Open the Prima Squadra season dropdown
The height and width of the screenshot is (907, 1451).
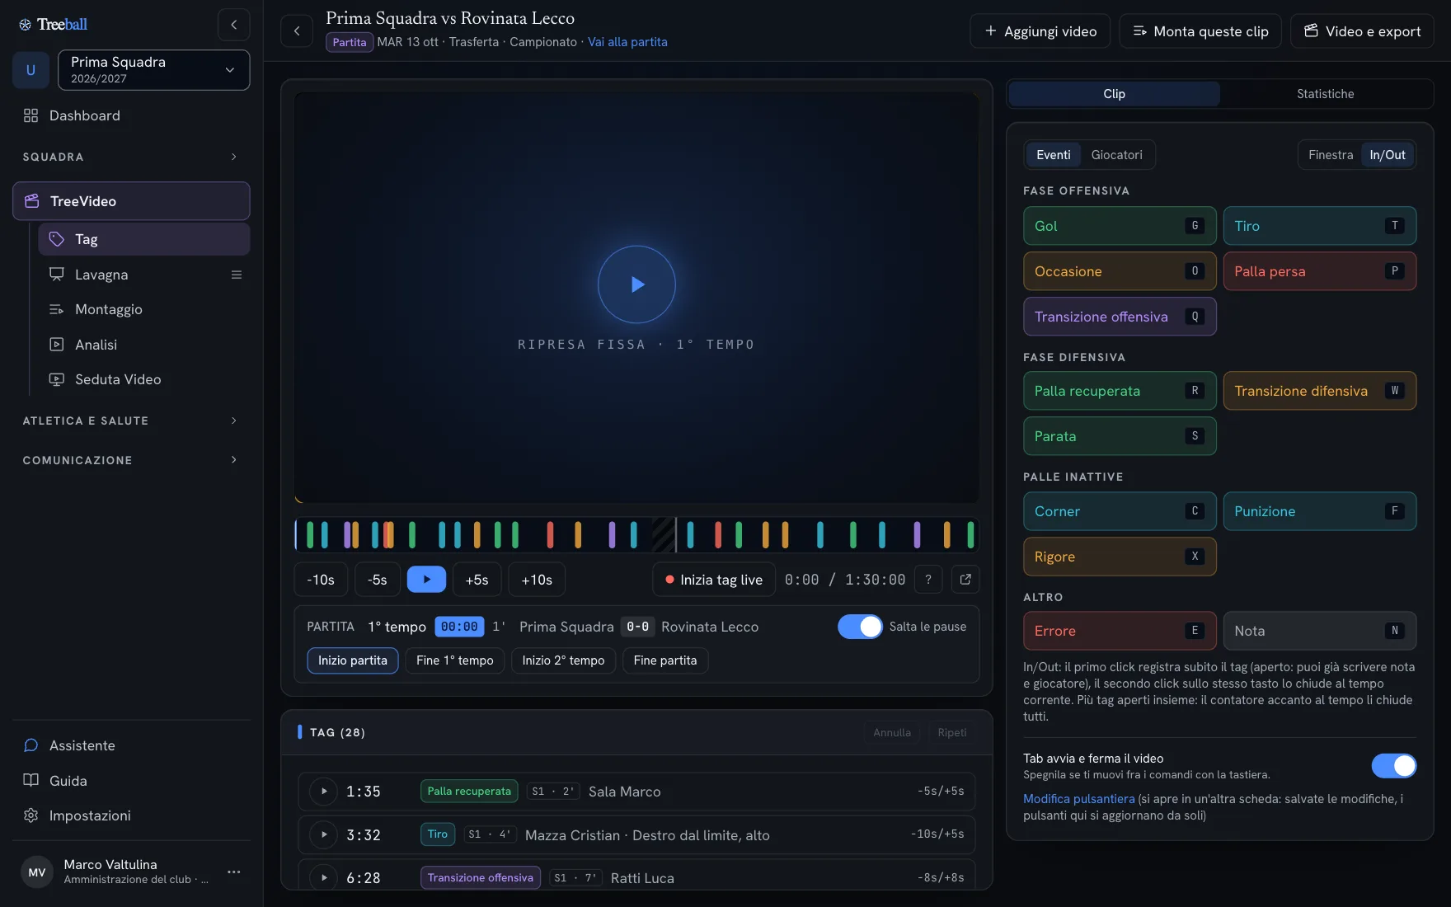[153, 70]
